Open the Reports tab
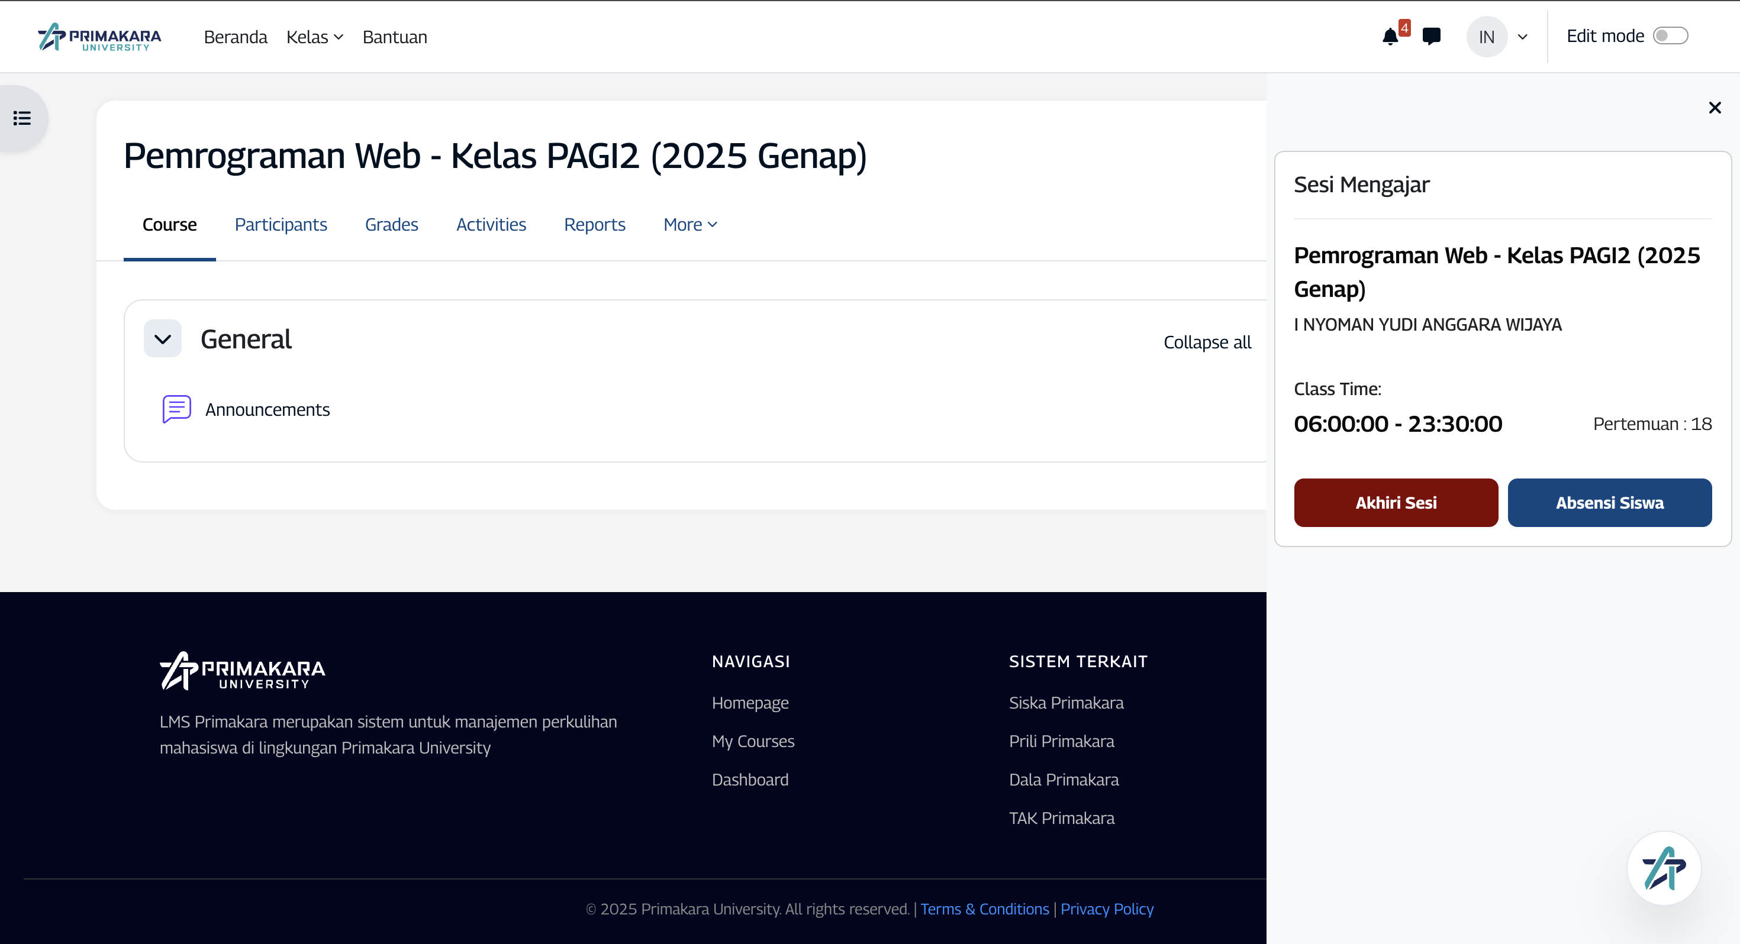This screenshot has width=1740, height=944. (x=595, y=224)
